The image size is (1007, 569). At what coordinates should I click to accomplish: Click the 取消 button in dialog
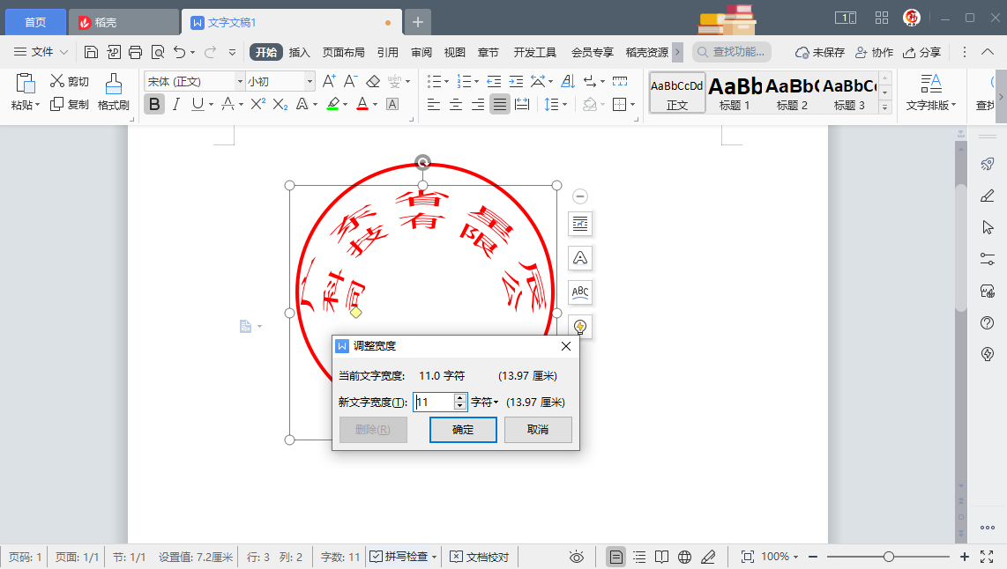538,430
